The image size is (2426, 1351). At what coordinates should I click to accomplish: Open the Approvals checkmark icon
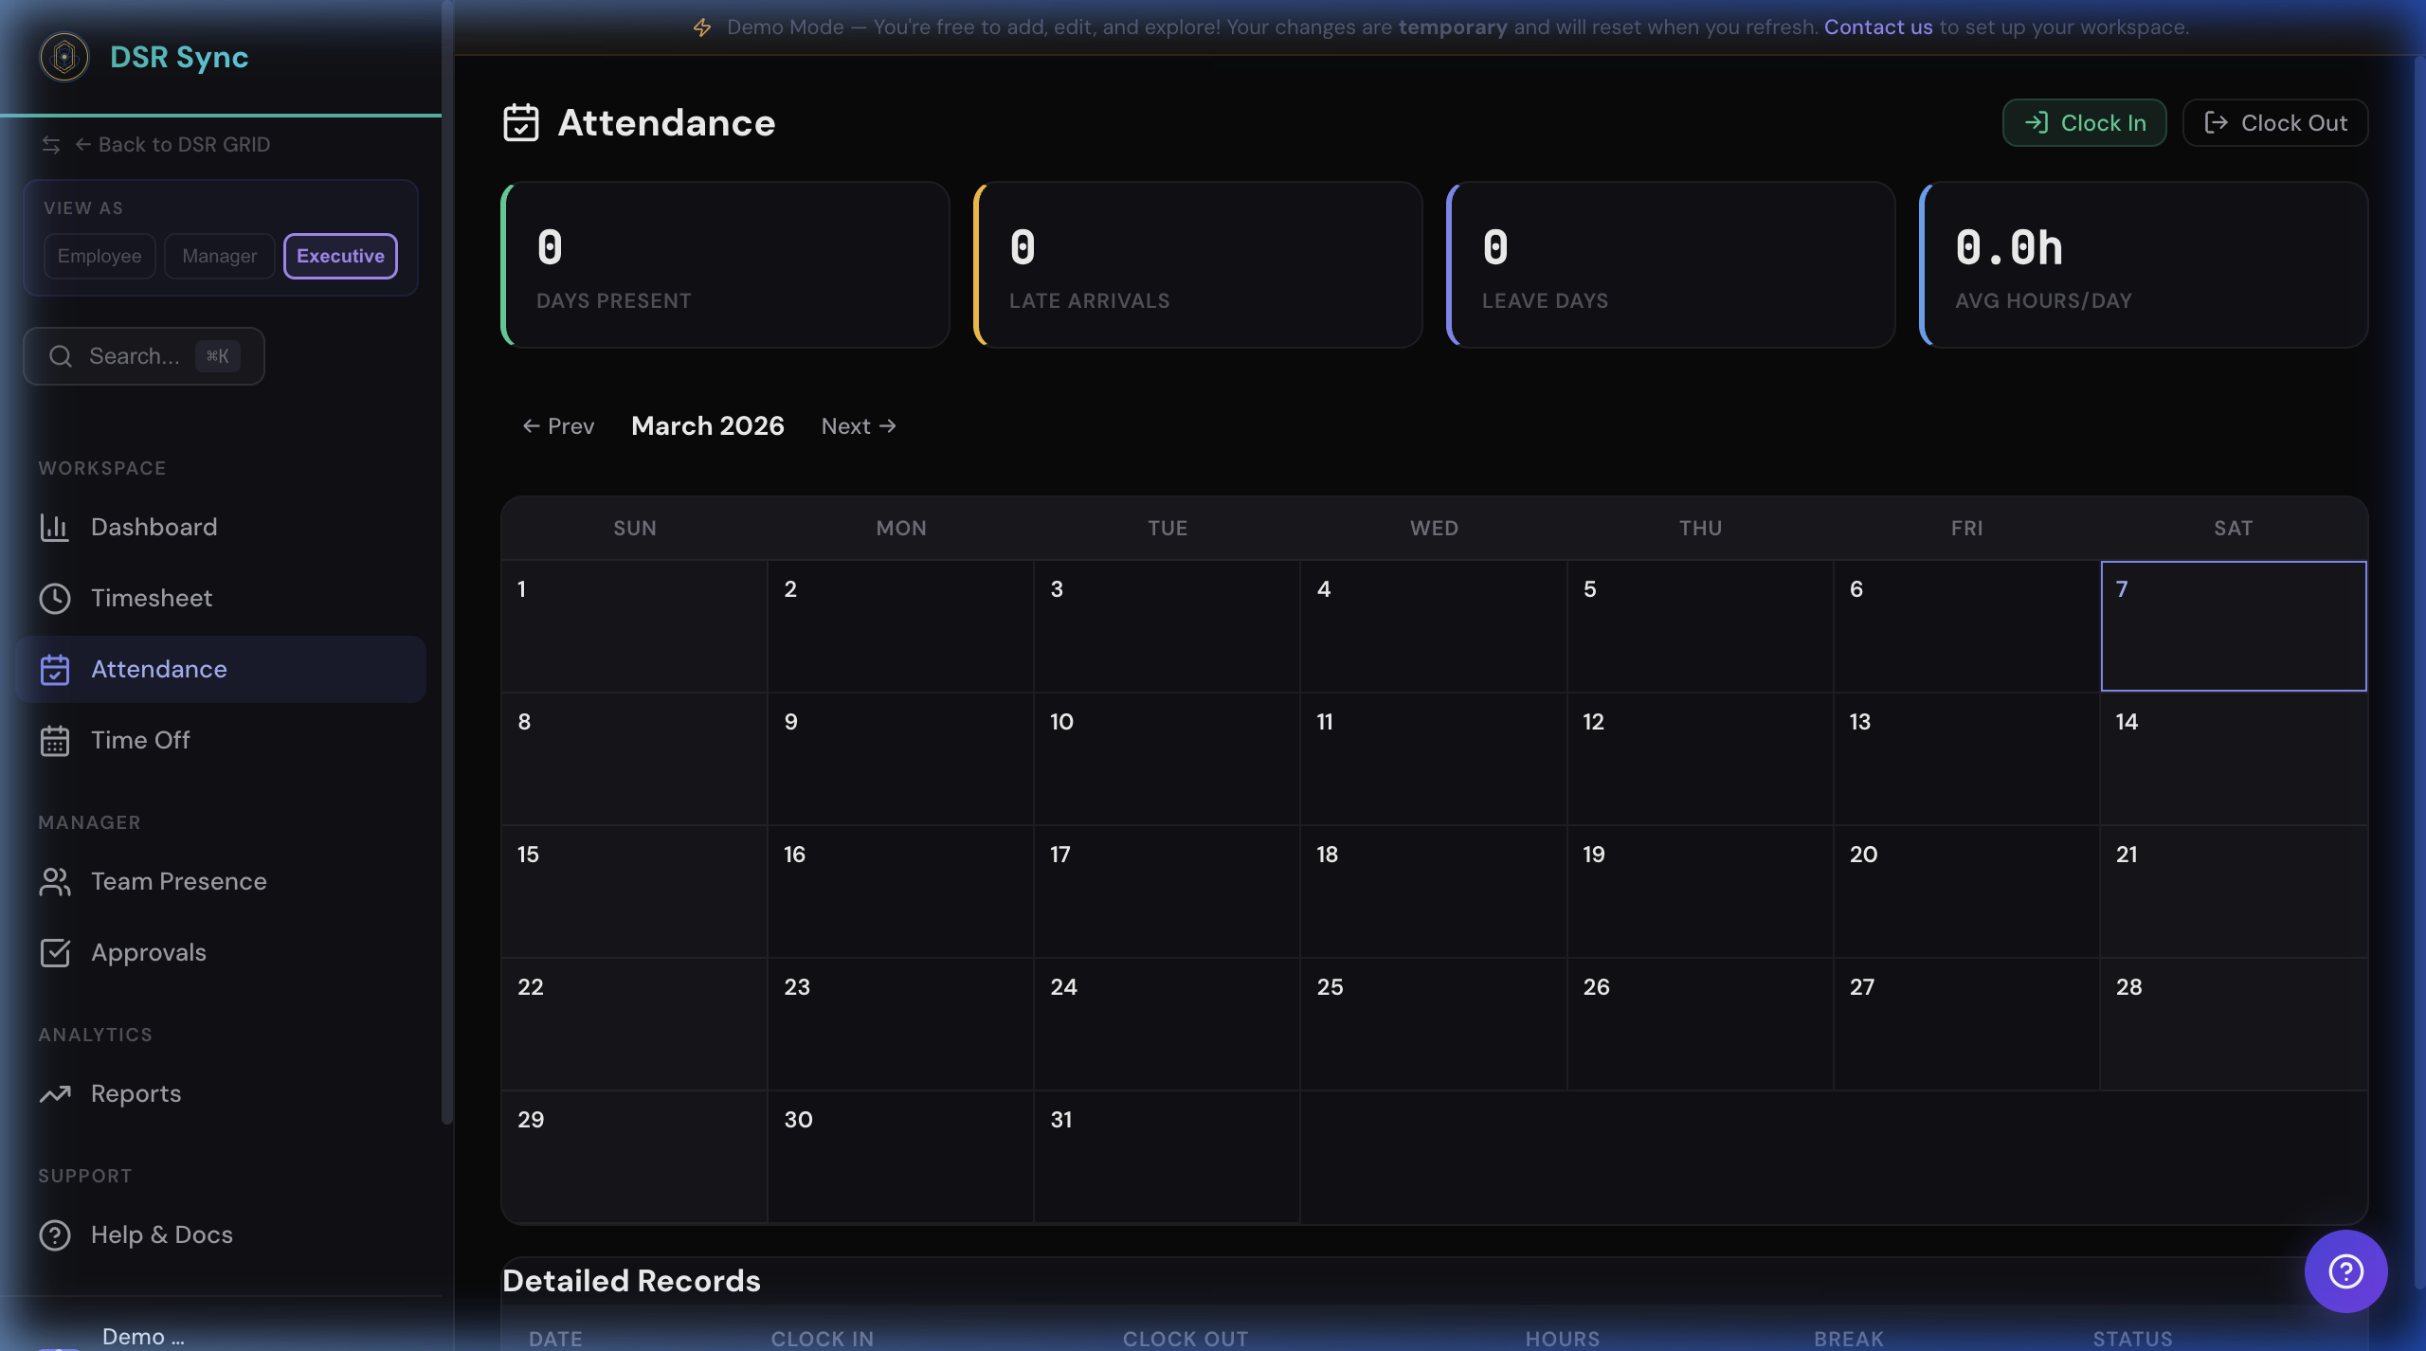[x=55, y=952]
